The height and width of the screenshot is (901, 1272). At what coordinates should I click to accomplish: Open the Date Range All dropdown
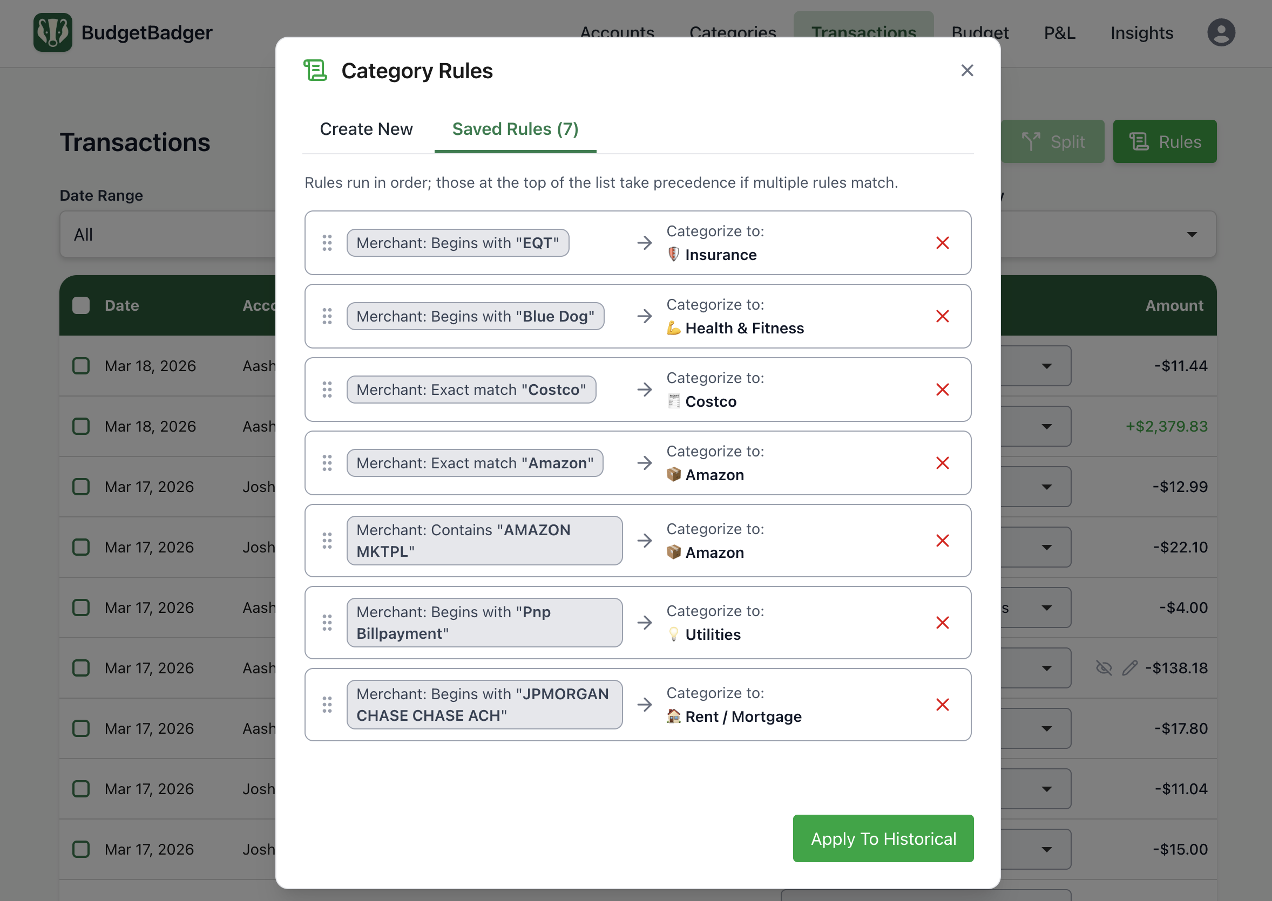(167, 235)
